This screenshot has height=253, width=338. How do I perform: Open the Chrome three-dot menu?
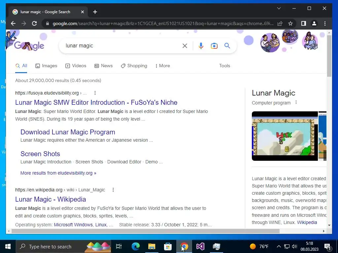[x=325, y=23]
